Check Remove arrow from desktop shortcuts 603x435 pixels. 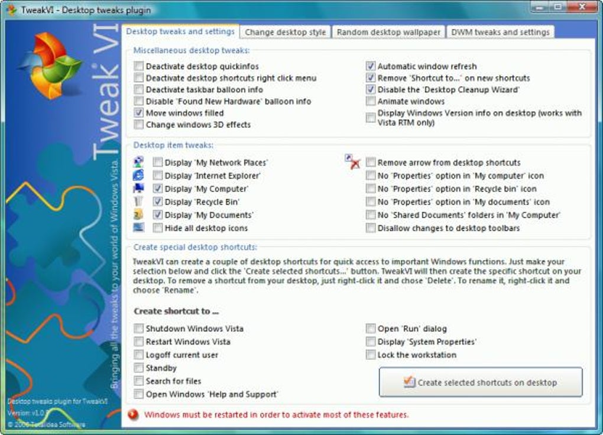tap(370, 163)
